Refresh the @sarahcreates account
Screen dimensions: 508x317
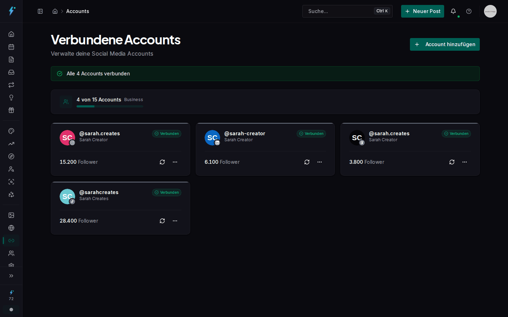click(x=162, y=221)
